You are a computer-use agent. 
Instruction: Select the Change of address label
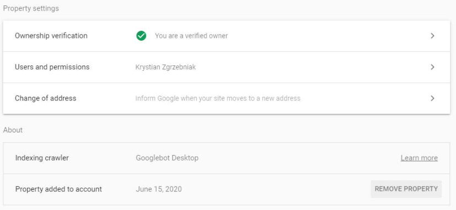(x=45, y=98)
